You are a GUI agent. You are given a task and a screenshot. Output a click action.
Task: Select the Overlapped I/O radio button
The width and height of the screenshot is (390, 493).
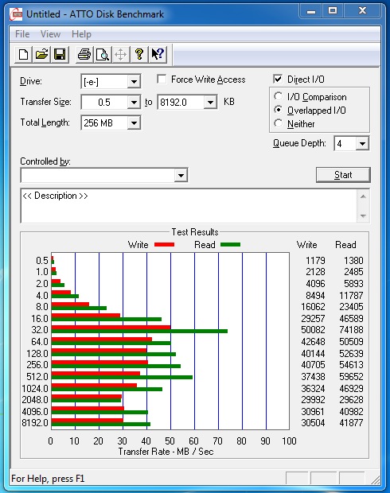click(278, 110)
